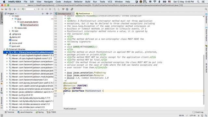
Task: Open Bean Validation side panel
Action: coord(206,52)
